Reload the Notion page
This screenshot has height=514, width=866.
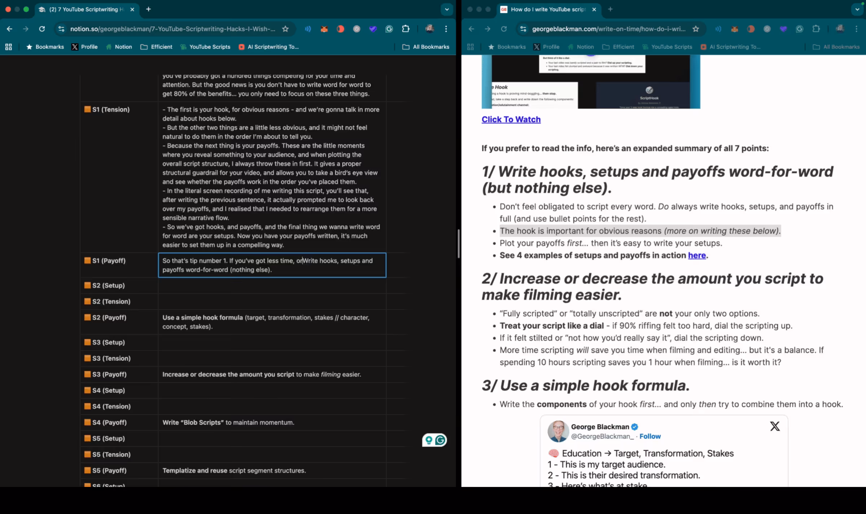coord(42,29)
